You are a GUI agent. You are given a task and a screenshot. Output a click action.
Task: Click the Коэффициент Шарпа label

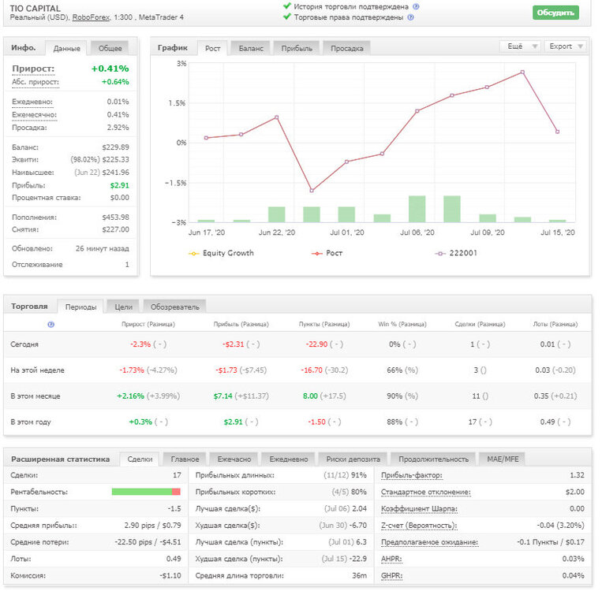coord(419,509)
